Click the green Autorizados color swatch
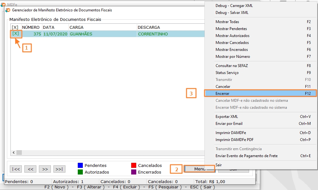 click(80, 172)
